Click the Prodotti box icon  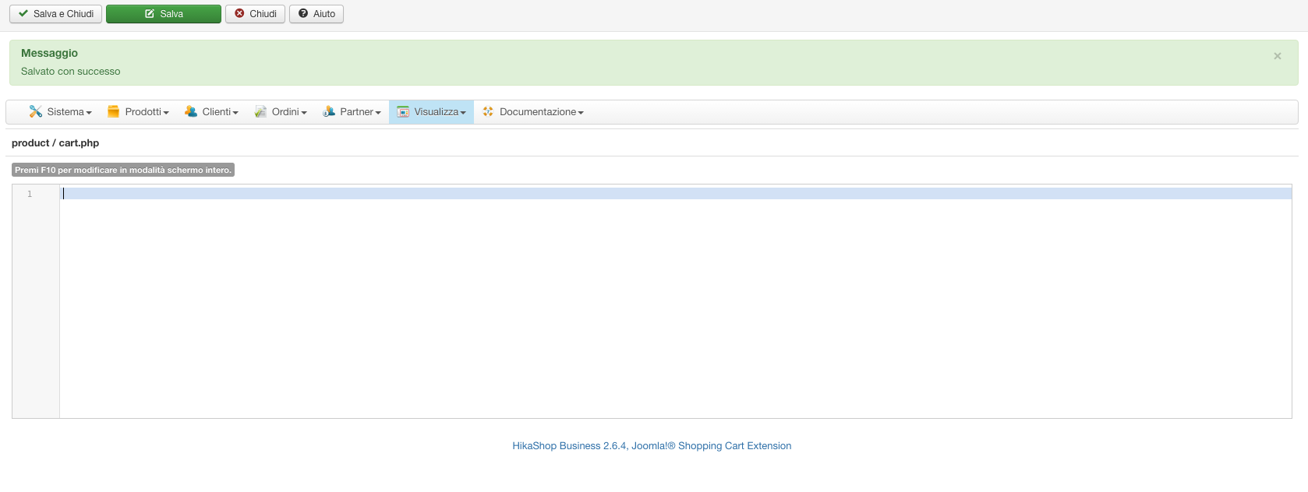[113, 111]
